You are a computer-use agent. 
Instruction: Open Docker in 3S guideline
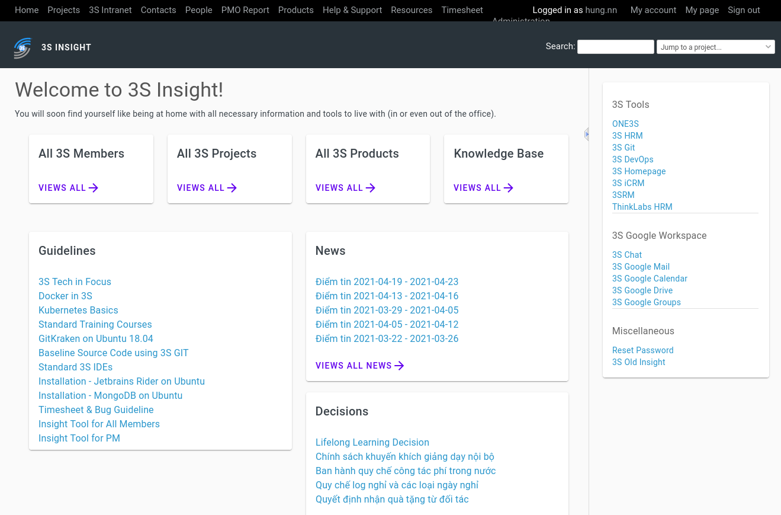65,296
